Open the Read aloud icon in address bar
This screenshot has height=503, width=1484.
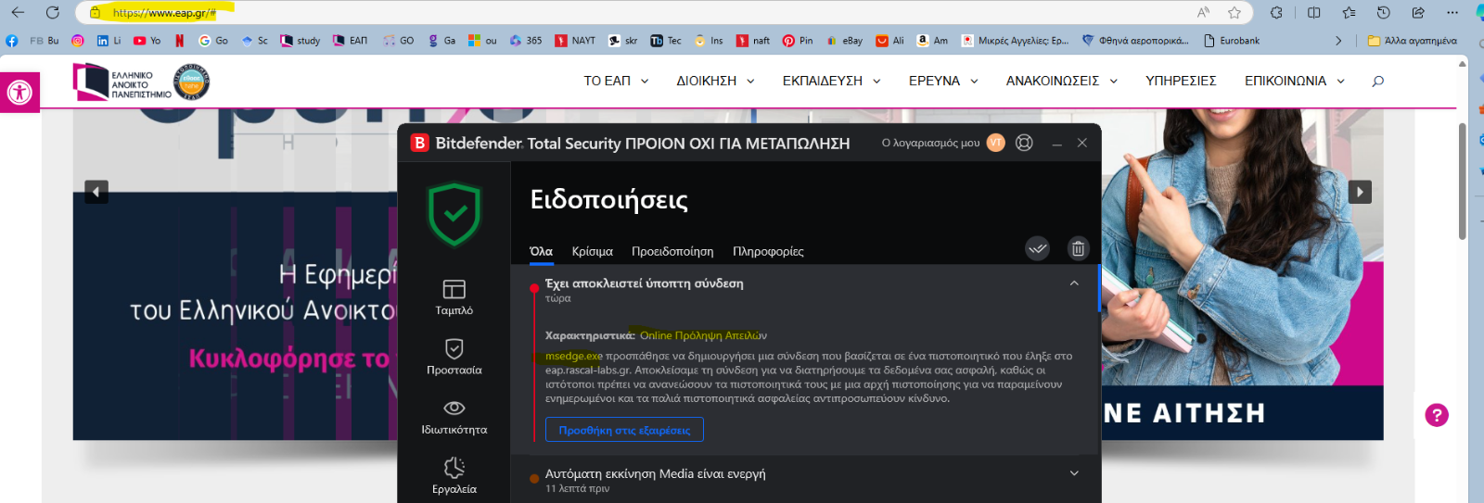(1203, 12)
